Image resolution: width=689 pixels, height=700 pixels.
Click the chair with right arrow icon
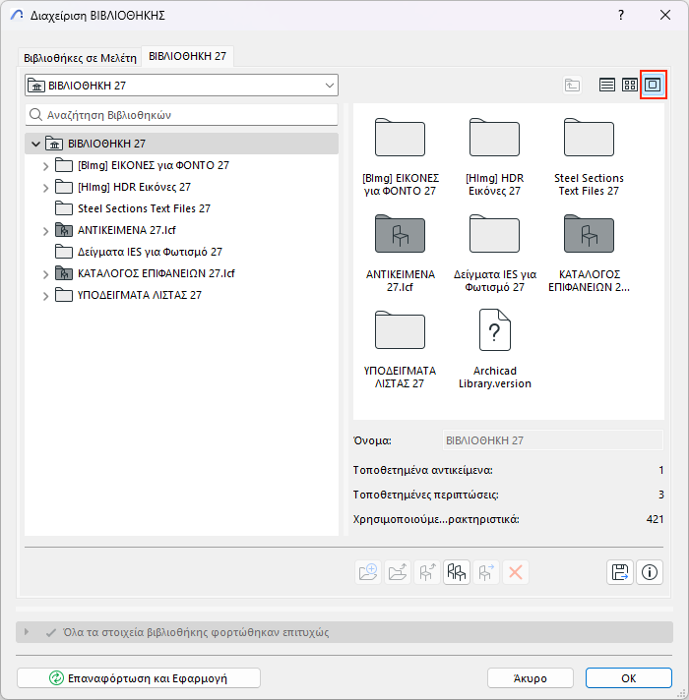(486, 572)
